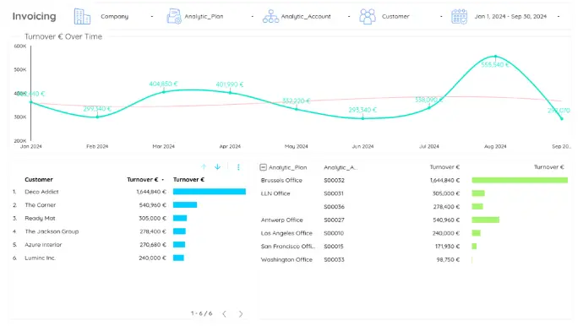Sort descending with the down arrow

[217, 167]
